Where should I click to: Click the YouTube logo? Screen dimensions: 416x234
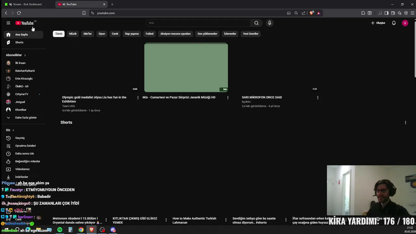25,23
